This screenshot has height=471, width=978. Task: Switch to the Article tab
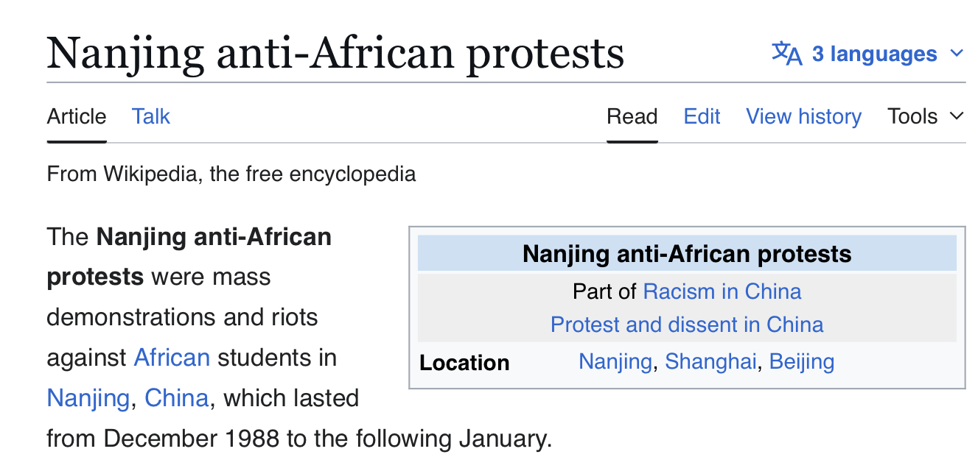coord(77,116)
